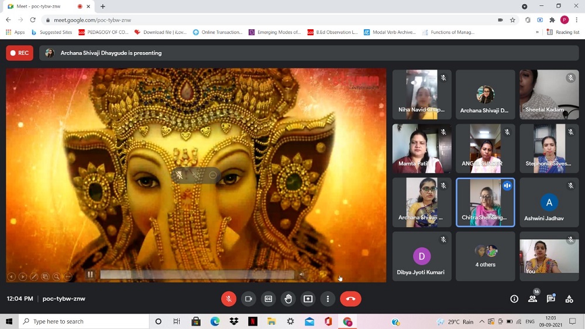Leave the call with red hang-up button
Viewport: 585px width, 329px height.
click(x=350, y=299)
